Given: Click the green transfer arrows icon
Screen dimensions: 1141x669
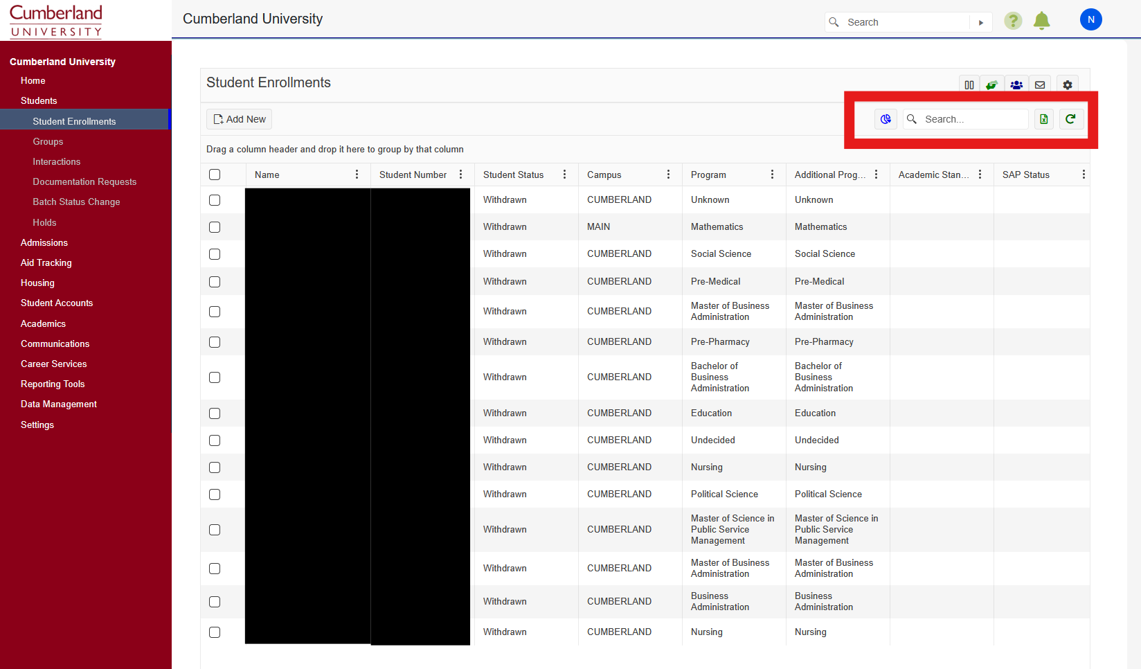Looking at the screenshot, I should [x=992, y=85].
